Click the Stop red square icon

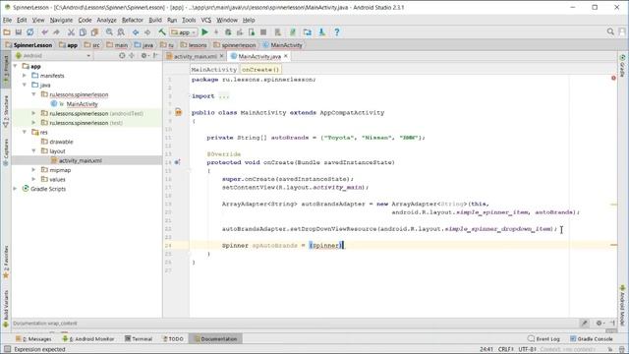click(x=263, y=32)
